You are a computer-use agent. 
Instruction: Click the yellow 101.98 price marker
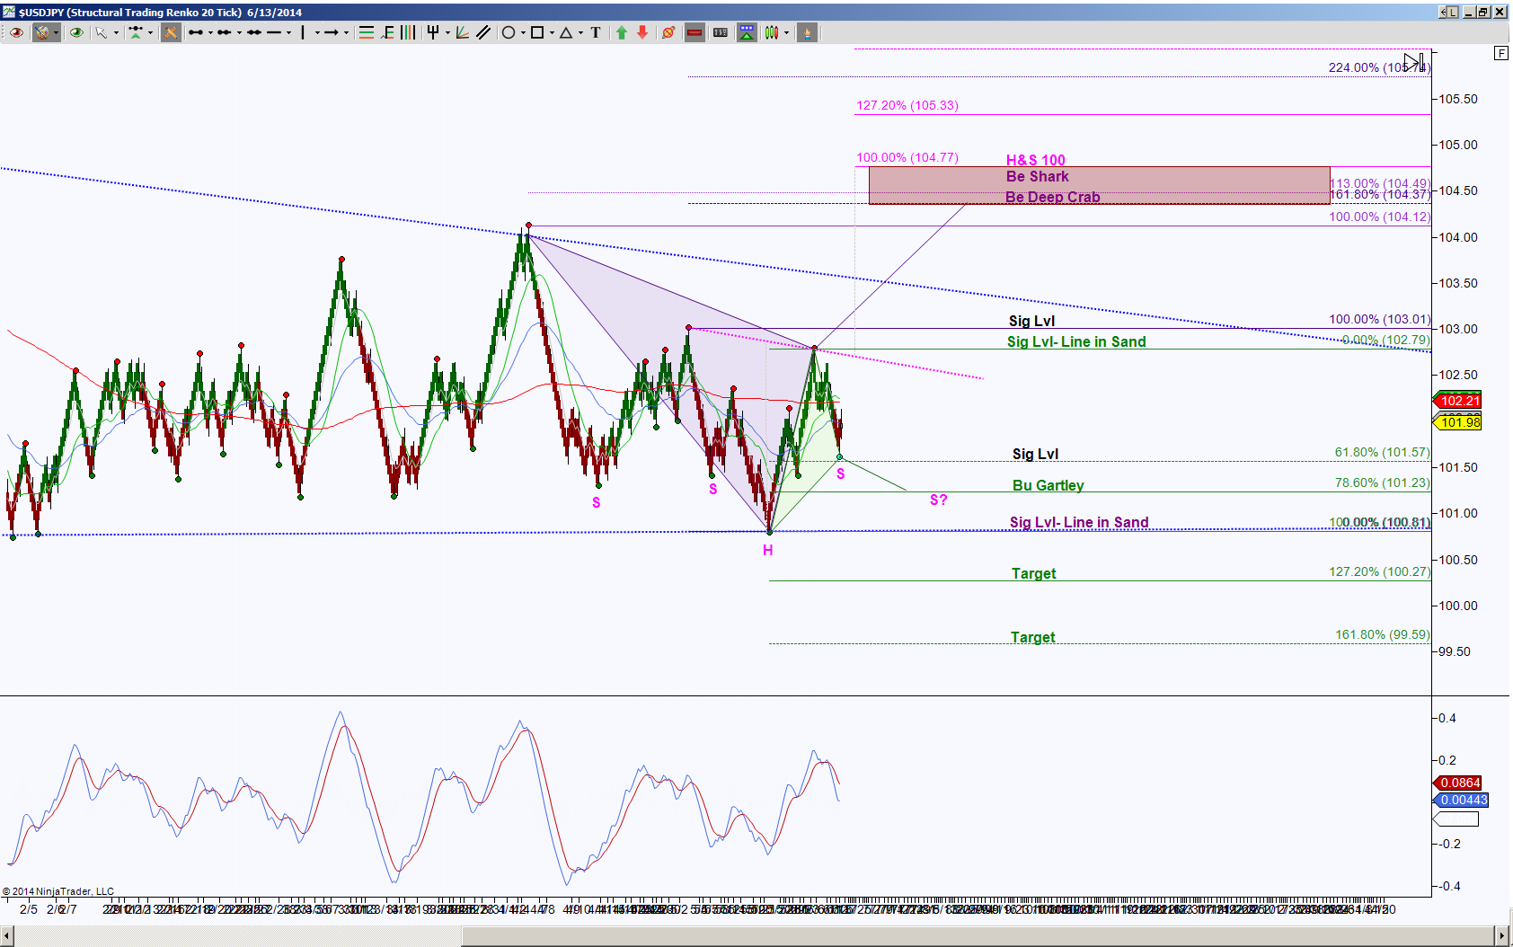pyautogui.click(x=1457, y=422)
